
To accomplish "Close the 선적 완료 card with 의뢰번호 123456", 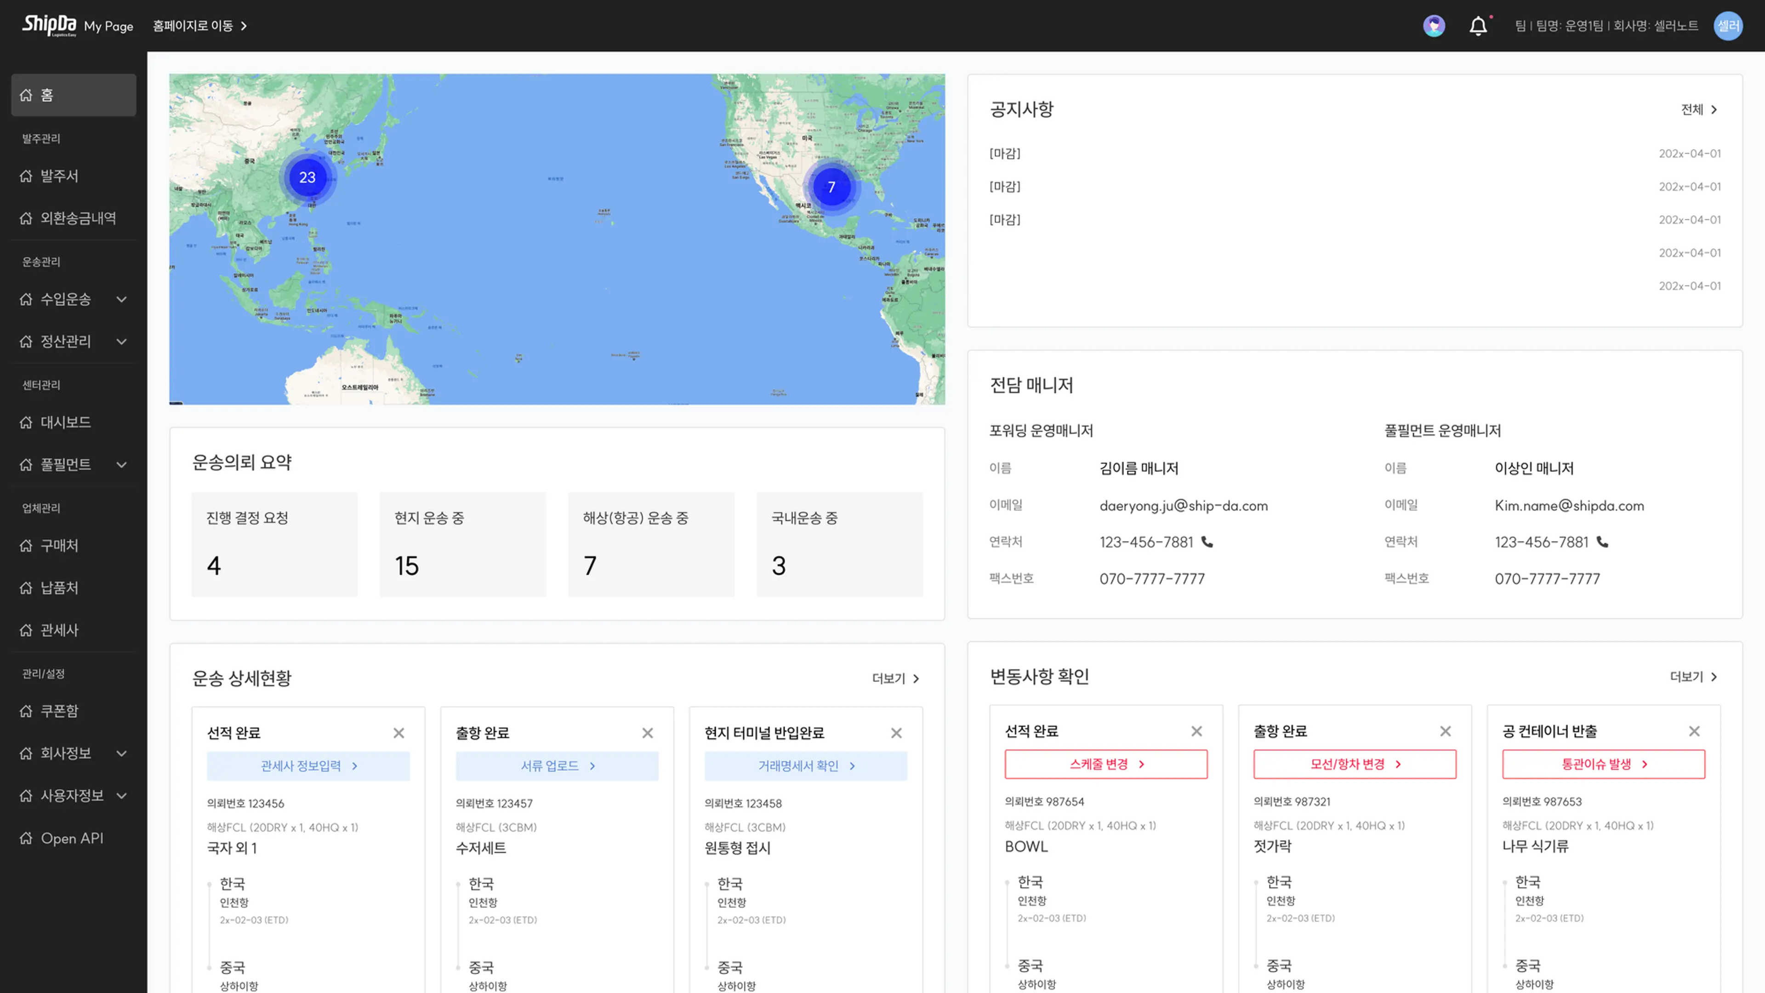I will [399, 733].
